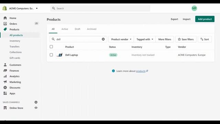220x124 pixels.
Task: Open the ACME Computers store switcher dropdown
Action: 23,8
